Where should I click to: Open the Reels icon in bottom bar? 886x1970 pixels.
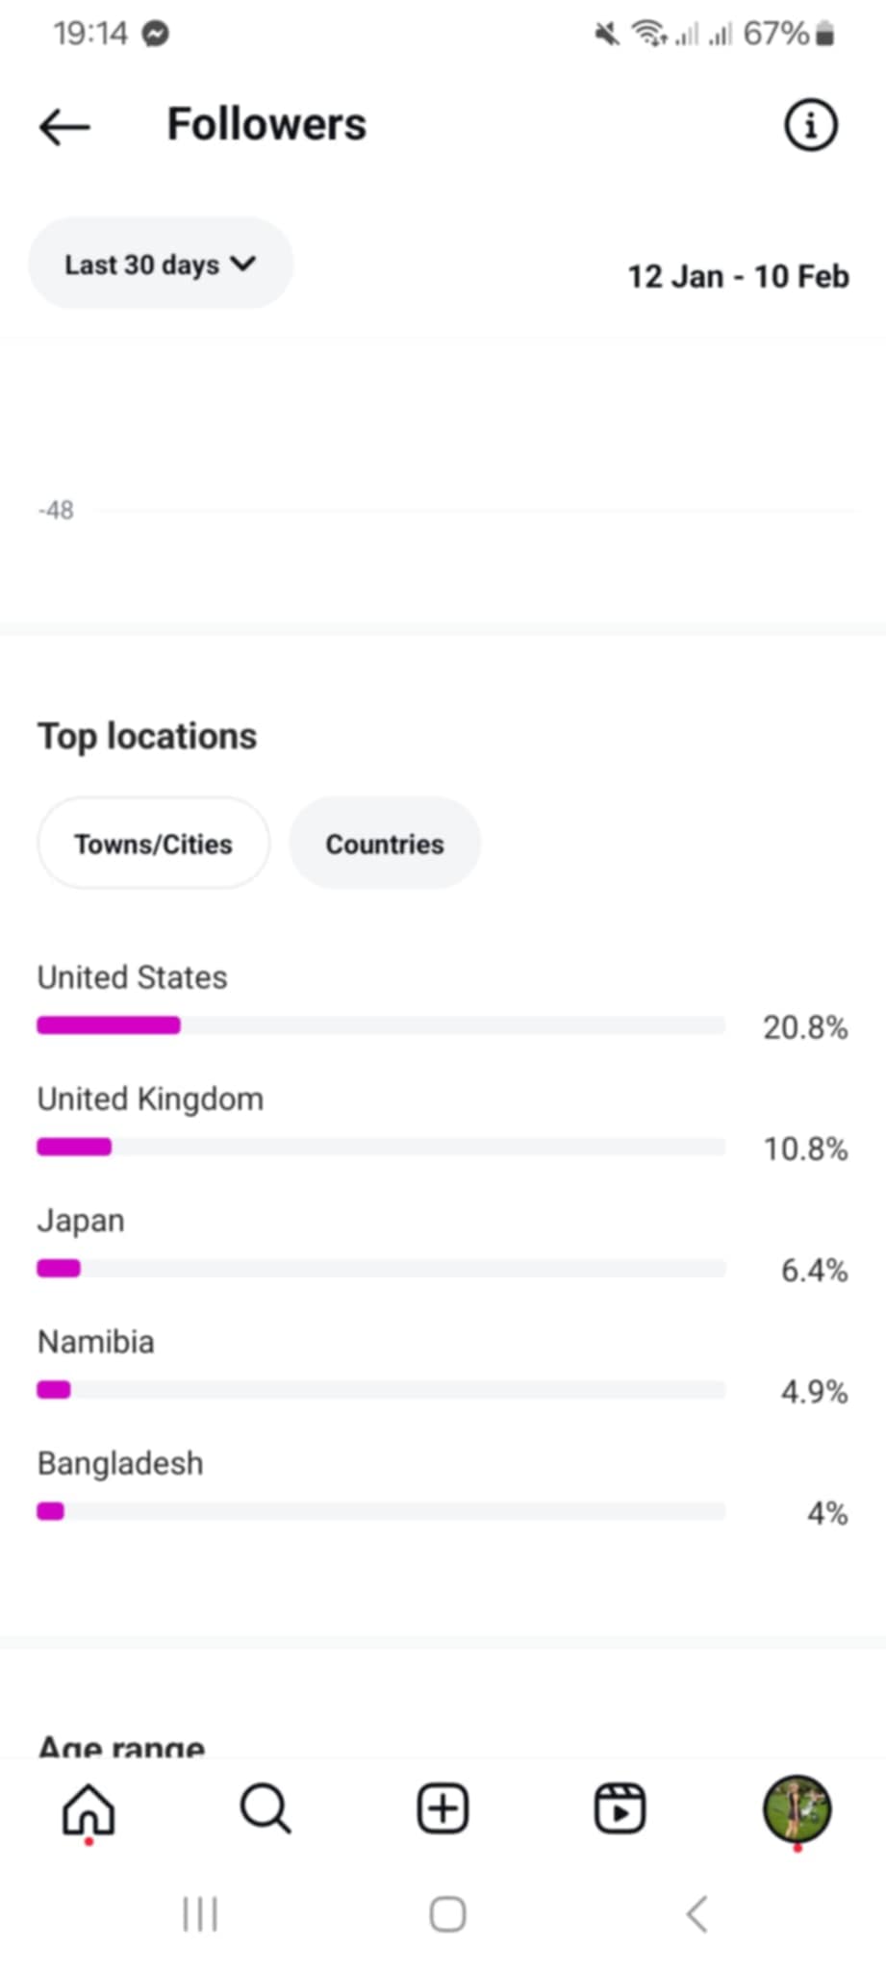click(x=620, y=1809)
